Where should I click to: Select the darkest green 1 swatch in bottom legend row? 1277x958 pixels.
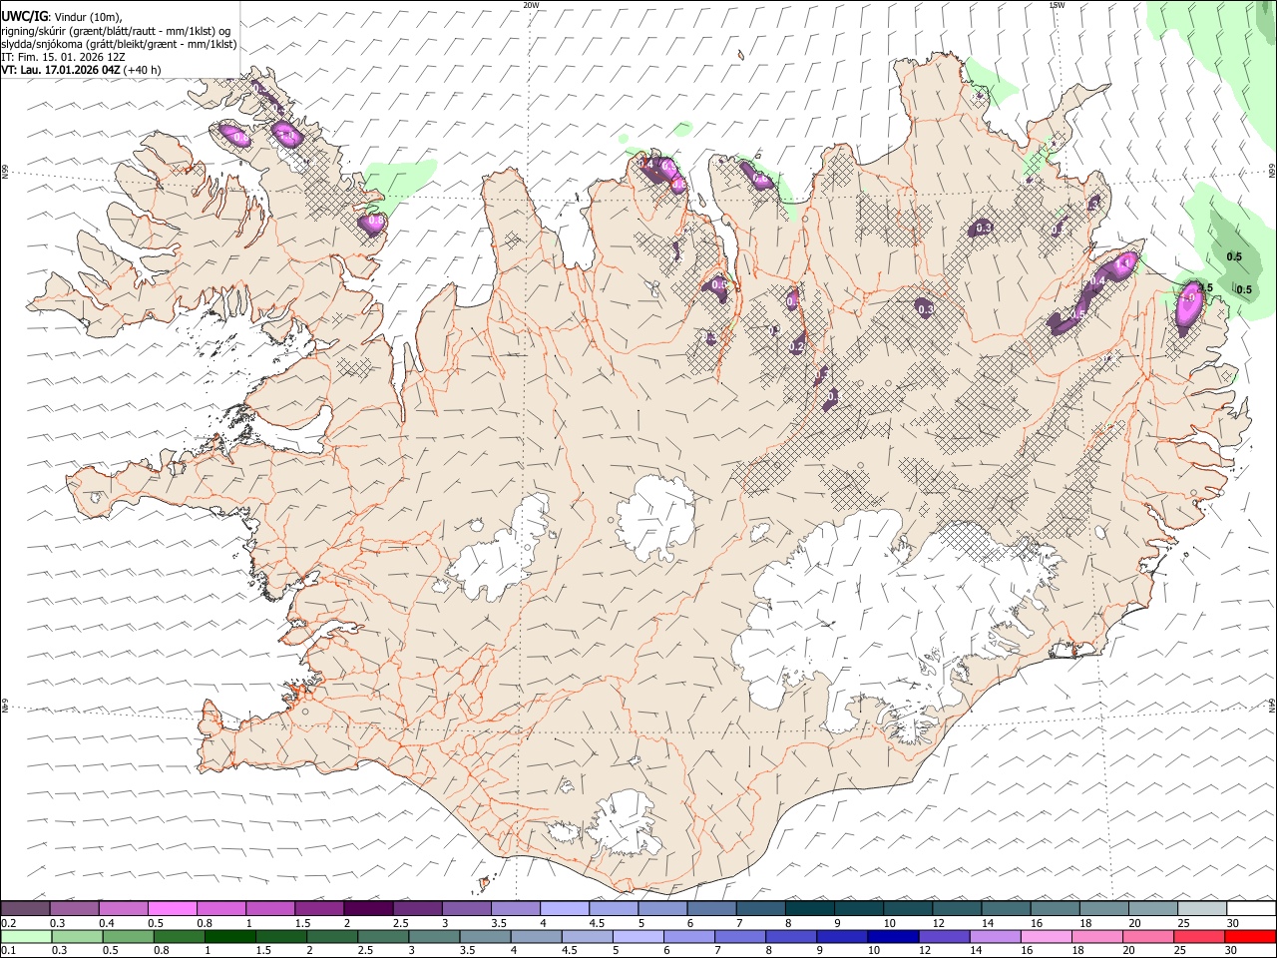pyautogui.click(x=229, y=937)
